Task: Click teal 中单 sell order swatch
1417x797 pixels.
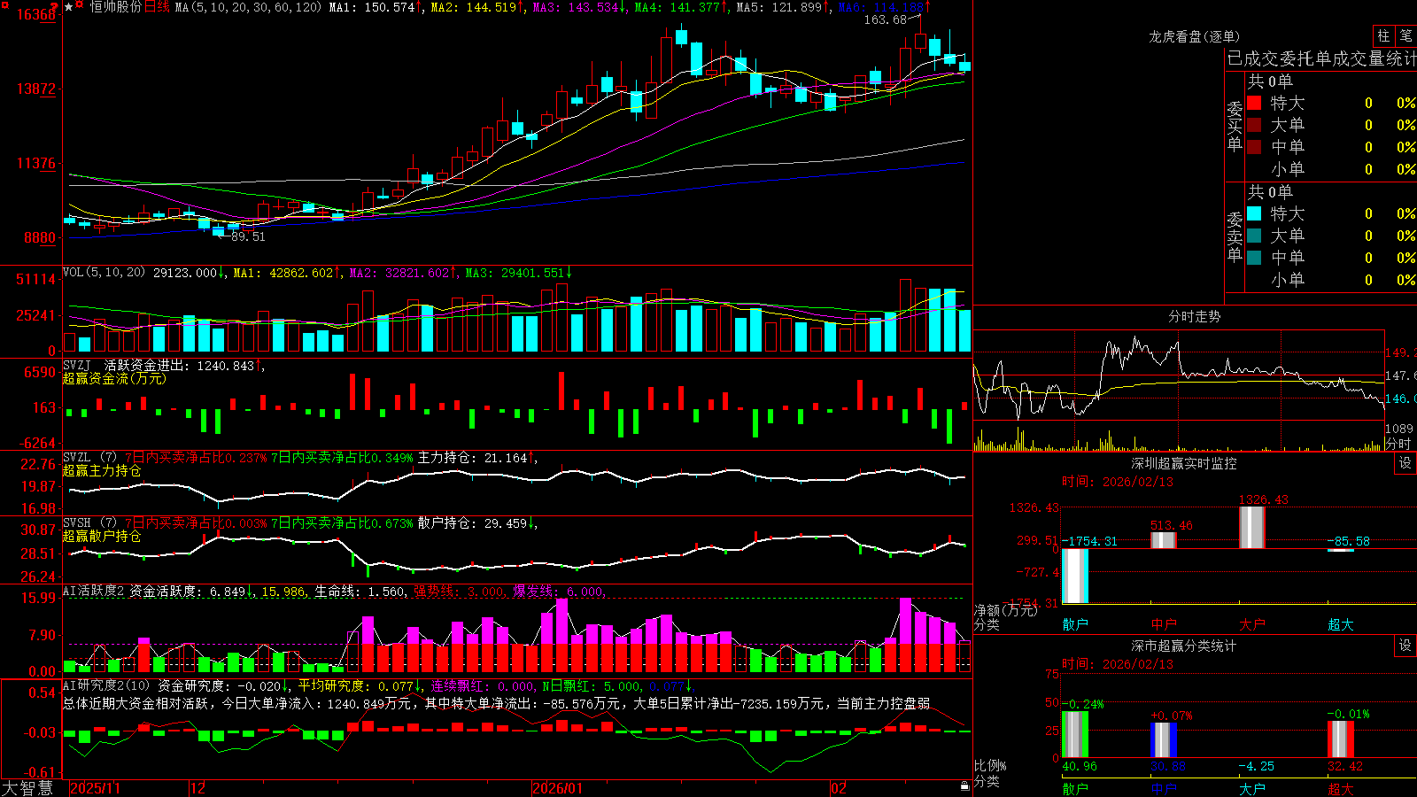Action: (x=1254, y=258)
